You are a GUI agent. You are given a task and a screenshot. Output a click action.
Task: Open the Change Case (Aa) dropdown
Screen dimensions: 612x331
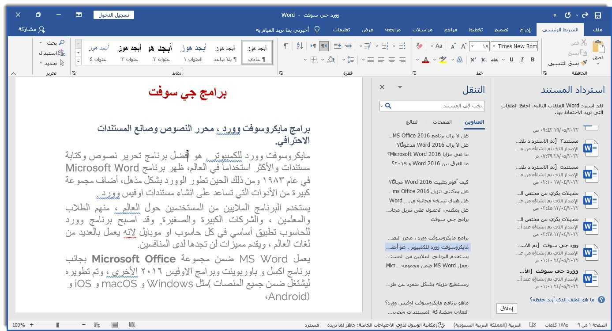[437, 46]
